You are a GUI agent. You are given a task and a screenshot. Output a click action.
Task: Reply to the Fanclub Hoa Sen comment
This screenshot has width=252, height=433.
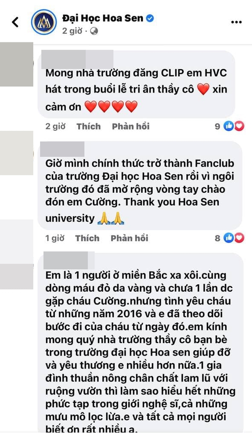(129, 238)
